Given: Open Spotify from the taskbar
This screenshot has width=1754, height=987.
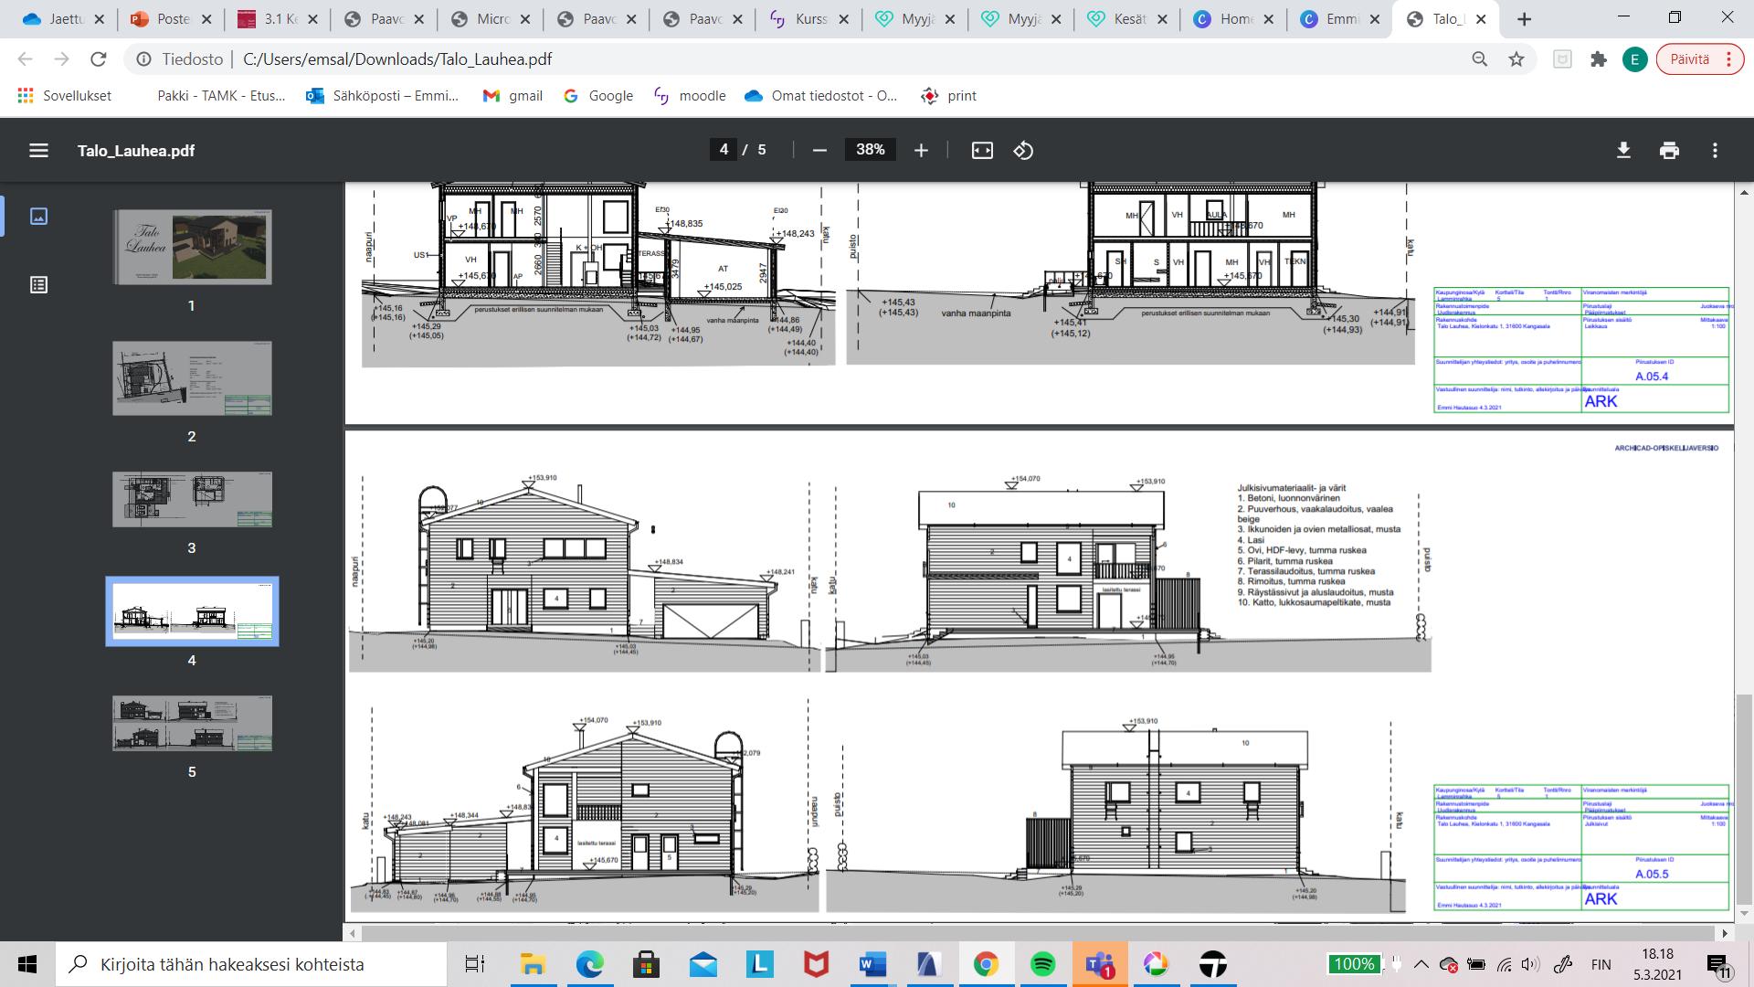Looking at the screenshot, I should click(x=1042, y=964).
